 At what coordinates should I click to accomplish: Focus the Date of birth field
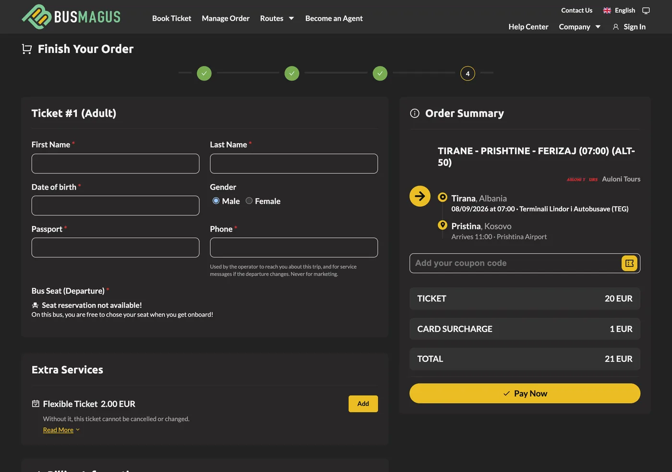115,206
